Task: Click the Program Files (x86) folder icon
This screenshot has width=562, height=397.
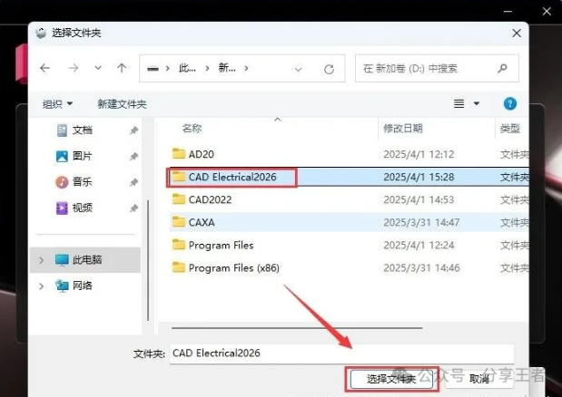Action: (179, 267)
